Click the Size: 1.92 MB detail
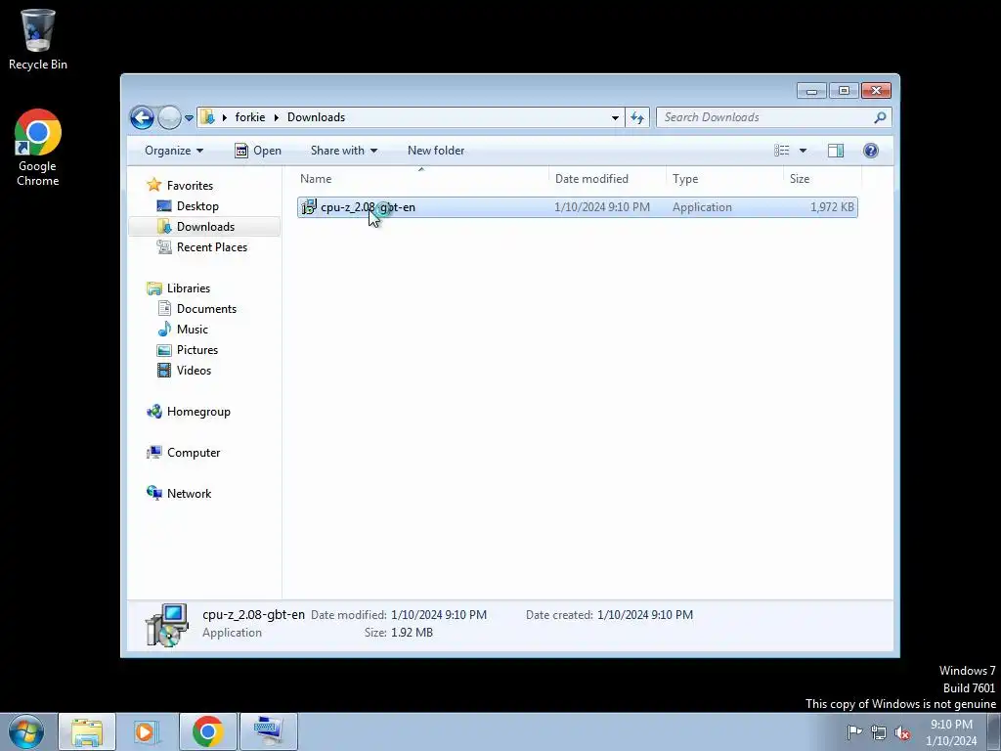The height and width of the screenshot is (751, 1001). pos(399,633)
